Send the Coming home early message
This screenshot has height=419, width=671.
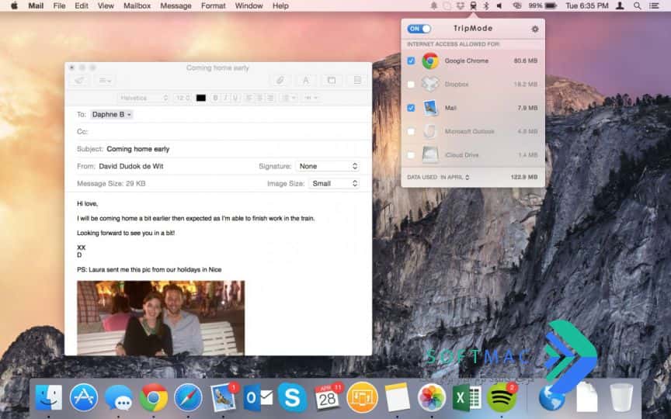coord(79,81)
